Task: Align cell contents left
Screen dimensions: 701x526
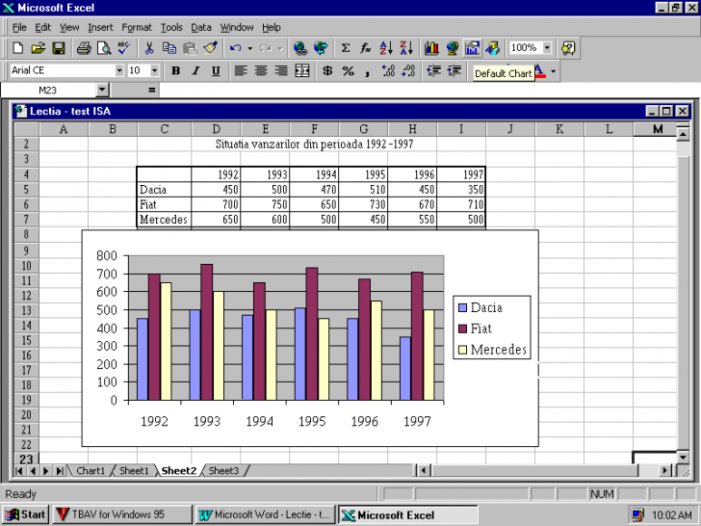Action: (x=241, y=70)
